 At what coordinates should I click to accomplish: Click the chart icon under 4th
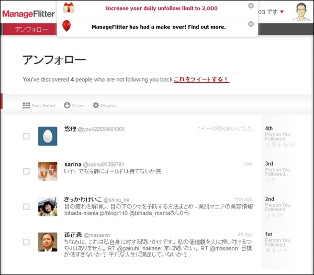tap(292, 145)
